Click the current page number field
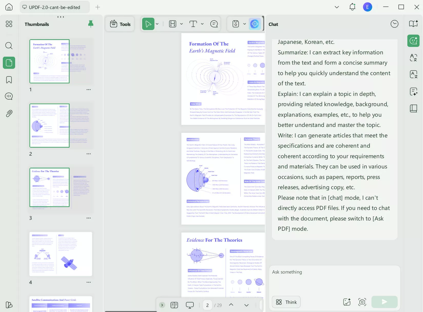The image size is (423, 312). (x=208, y=305)
